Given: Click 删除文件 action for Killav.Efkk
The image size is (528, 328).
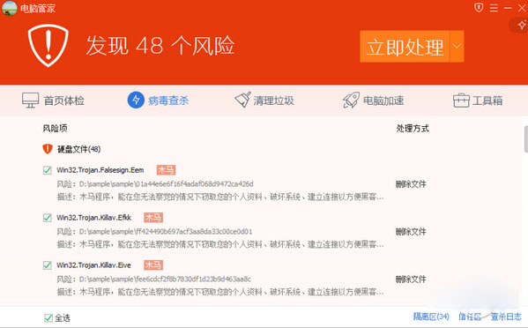Looking at the screenshot, I should click(411, 231).
